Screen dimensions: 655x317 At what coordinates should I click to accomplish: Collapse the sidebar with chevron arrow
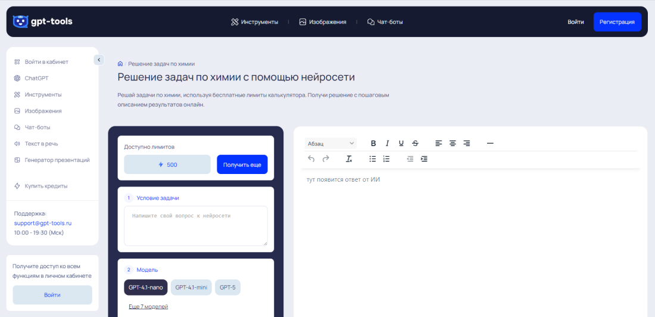pyautogui.click(x=99, y=60)
